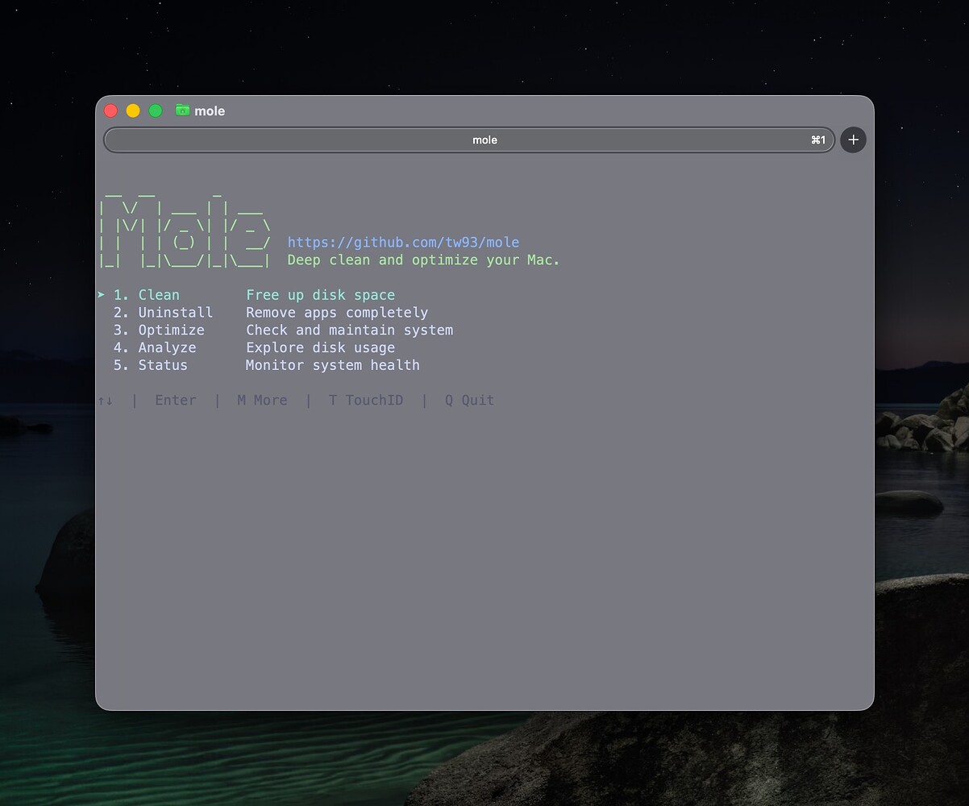Open the mole GitHub repository link

point(403,242)
